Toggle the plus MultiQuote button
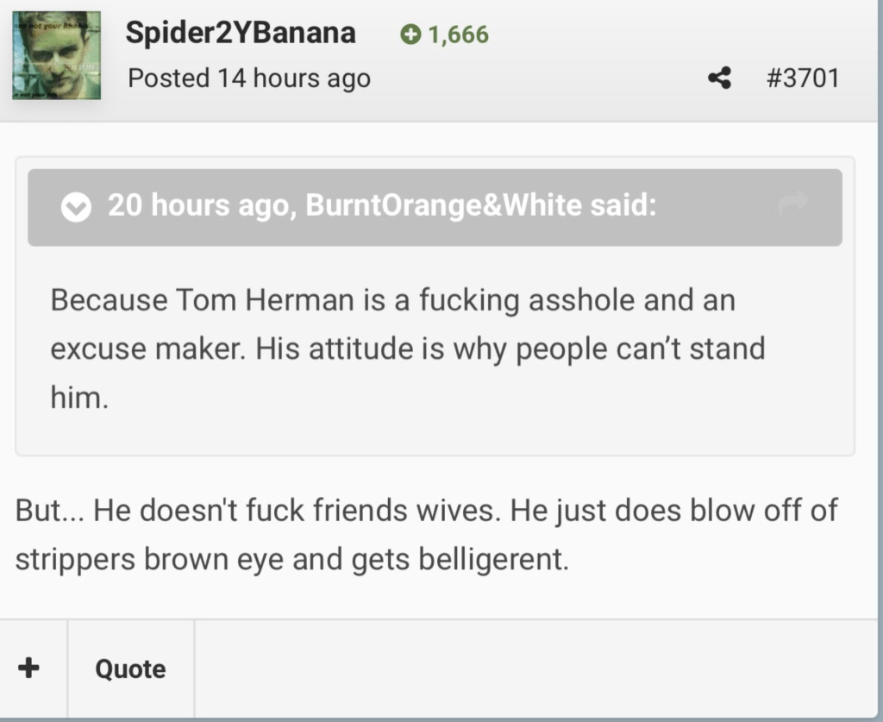Viewport: 883px width, 722px height. [x=29, y=669]
